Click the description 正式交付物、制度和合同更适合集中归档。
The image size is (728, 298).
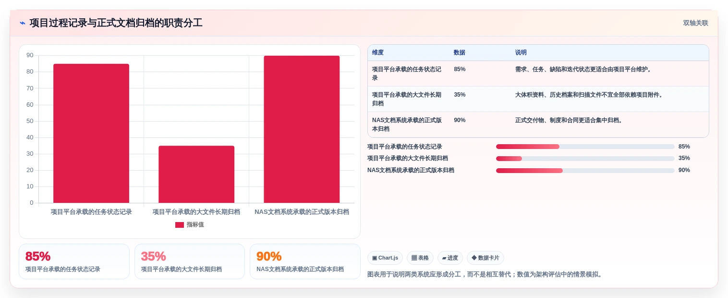pyautogui.click(x=570, y=120)
